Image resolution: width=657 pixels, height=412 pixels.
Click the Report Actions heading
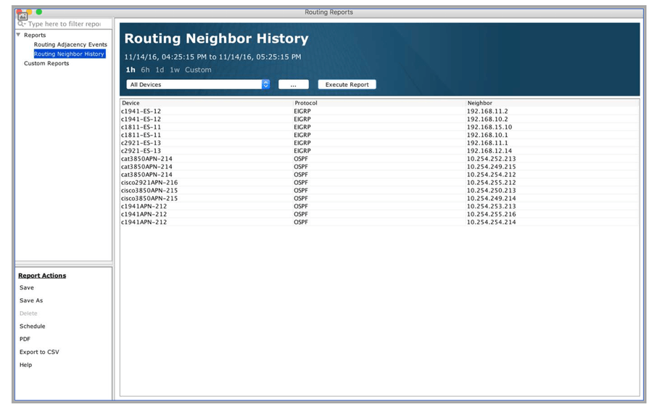point(42,276)
